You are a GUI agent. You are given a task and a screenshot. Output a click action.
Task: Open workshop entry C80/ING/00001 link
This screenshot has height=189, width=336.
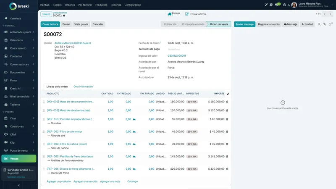click(x=177, y=56)
